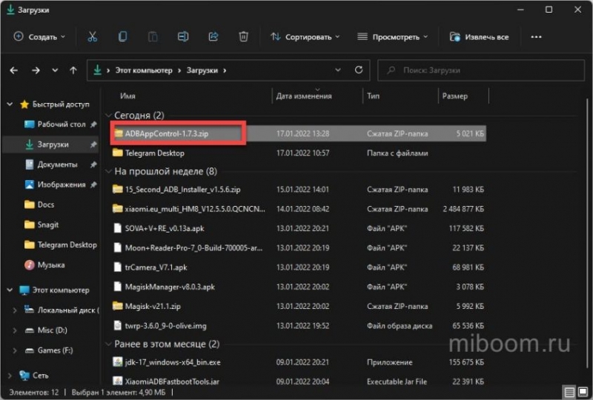This screenshot has height=400, width=593.
Task: Expand the Сеть tree node
Action: [10, 376]
